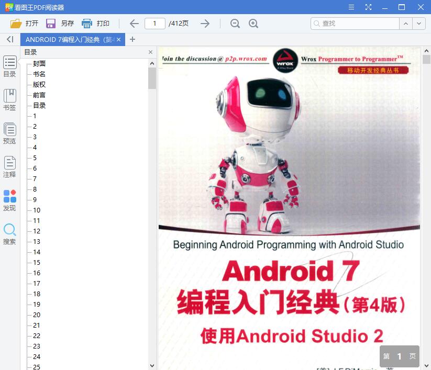Viewport: 431px width, 370px height.
Task: Open the 发现 discover panel
Action: click(9, 201)
